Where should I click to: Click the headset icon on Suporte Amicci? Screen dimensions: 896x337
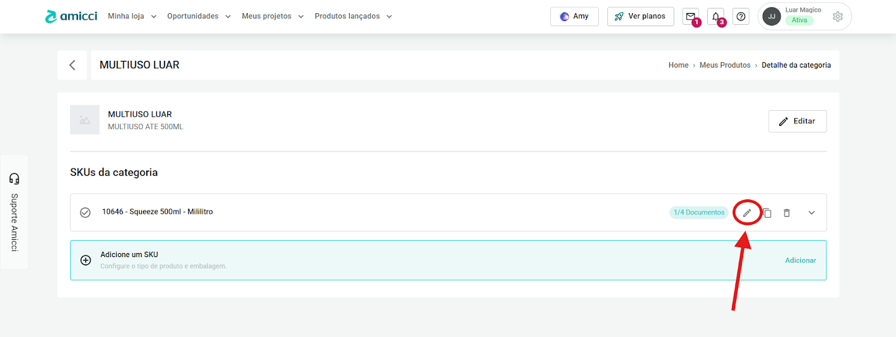coord(14,178)
